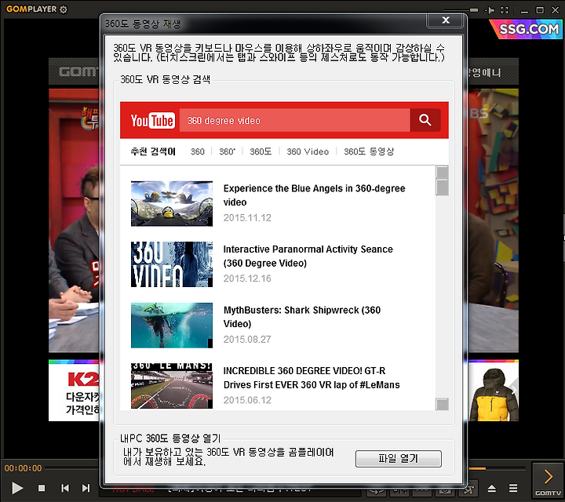Close the 360 video dialog
The width and height of the screenshot is (565, 502).
[x=446, y=20]
